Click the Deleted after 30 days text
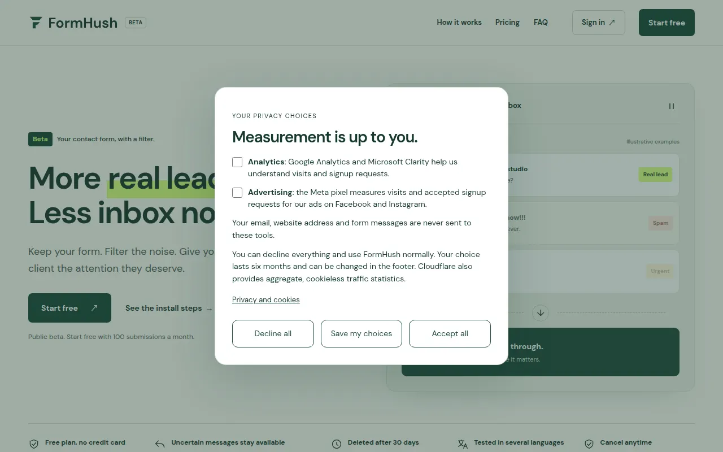 tap(384, 442)
